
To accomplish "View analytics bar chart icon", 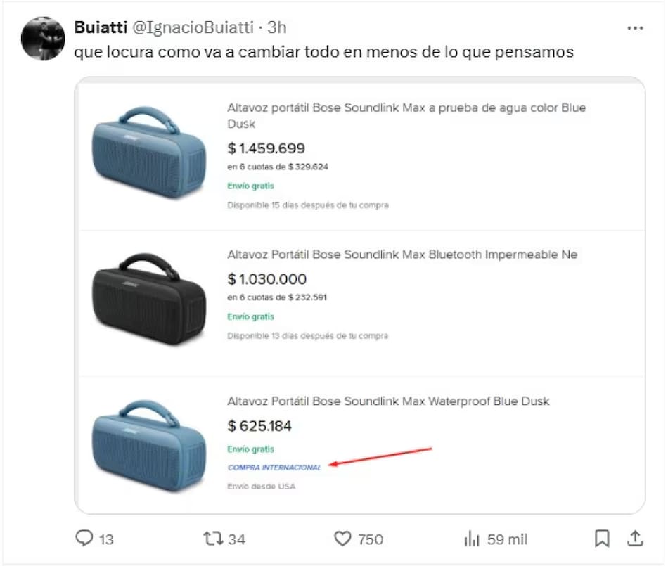I will 471,539.
